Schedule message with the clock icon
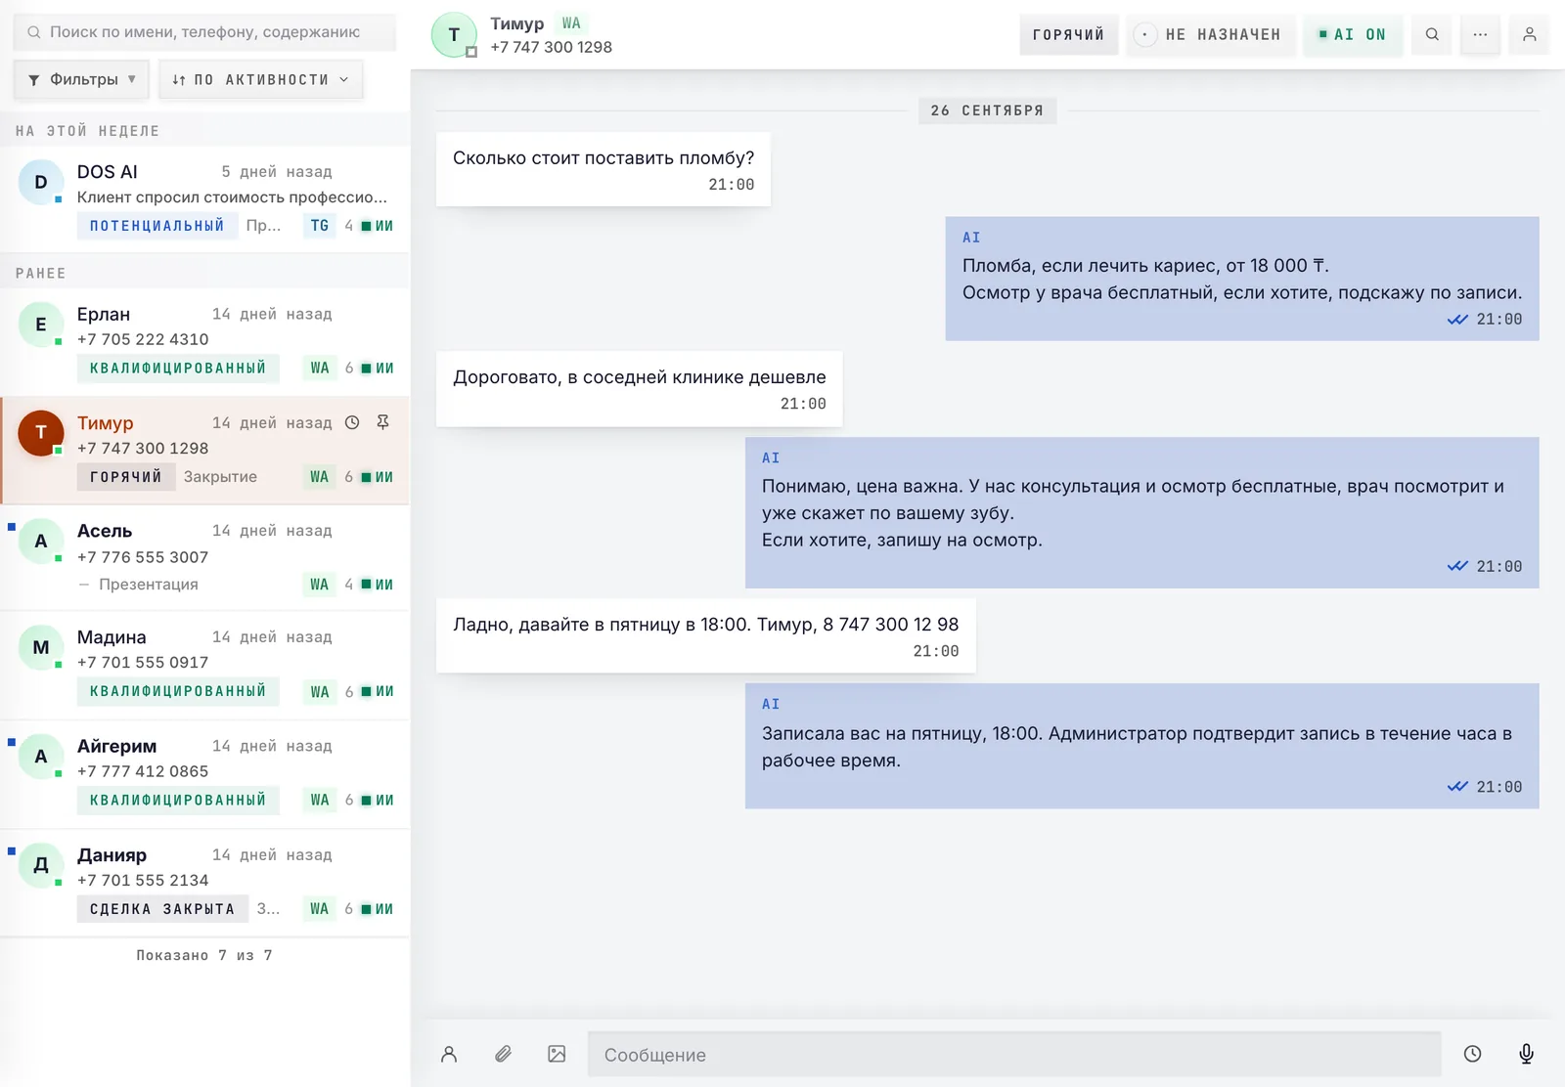This screenshot has height=1087, width=1565. point(1472,1054)
